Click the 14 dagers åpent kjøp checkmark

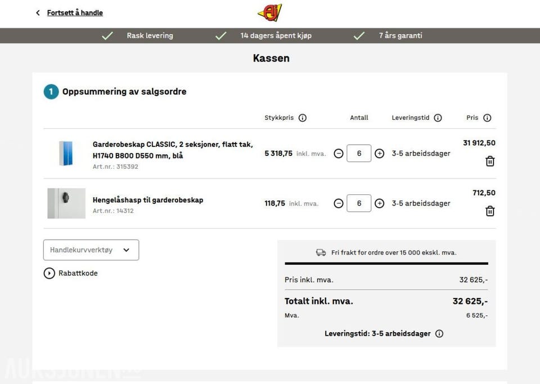220,35
